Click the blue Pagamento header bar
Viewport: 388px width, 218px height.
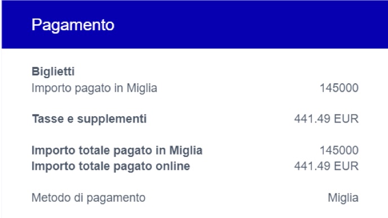click(x=195, y=24)
